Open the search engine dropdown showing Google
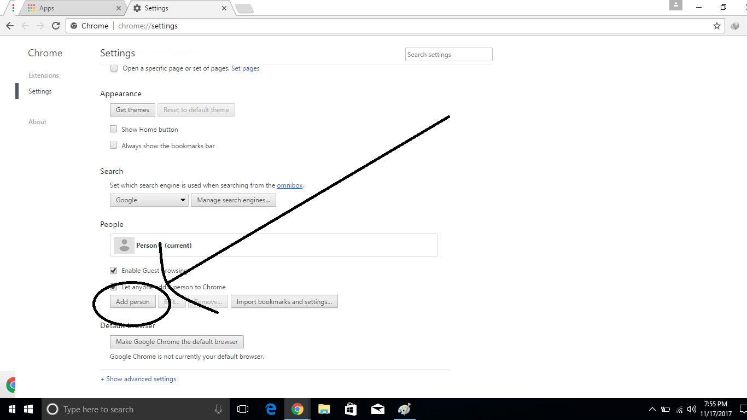Screen dimensions: 747x420 149,200
